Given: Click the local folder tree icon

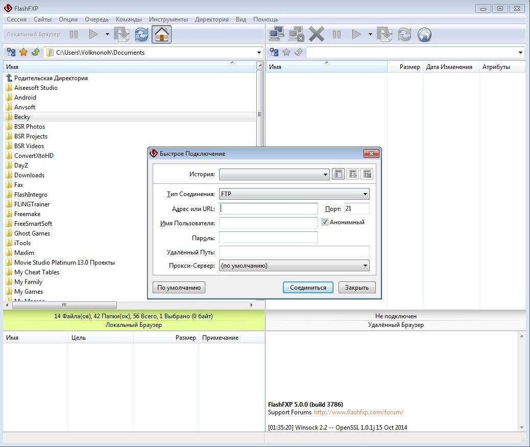Looking at the screenshot, I should 11,52.
